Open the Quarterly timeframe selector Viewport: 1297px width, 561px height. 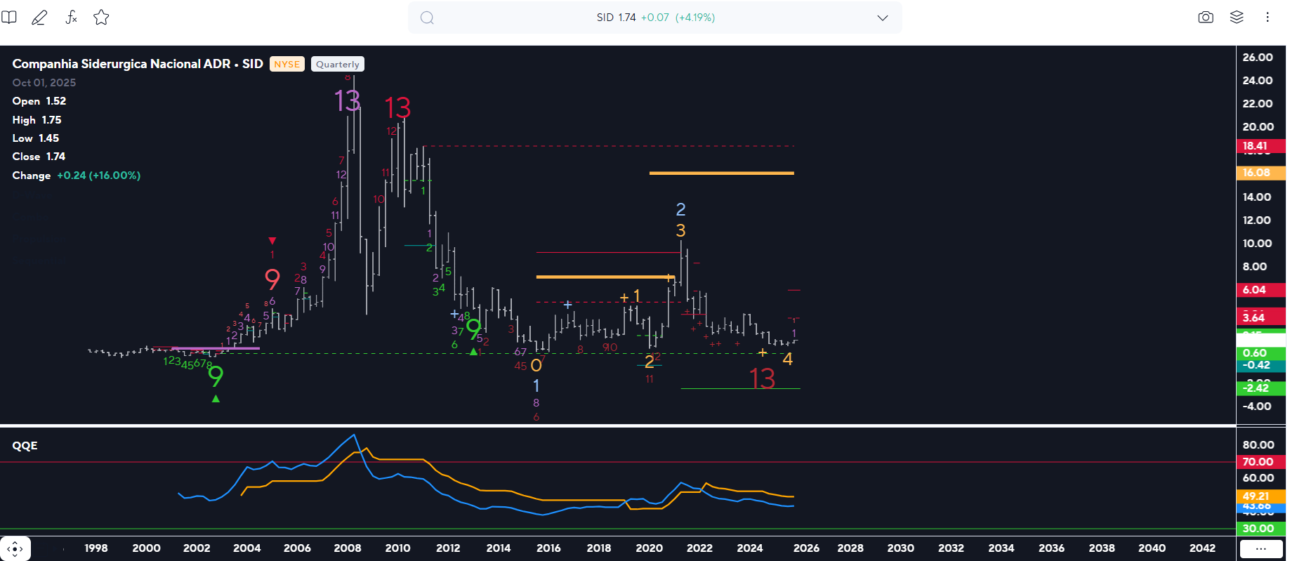click(337, 64)
